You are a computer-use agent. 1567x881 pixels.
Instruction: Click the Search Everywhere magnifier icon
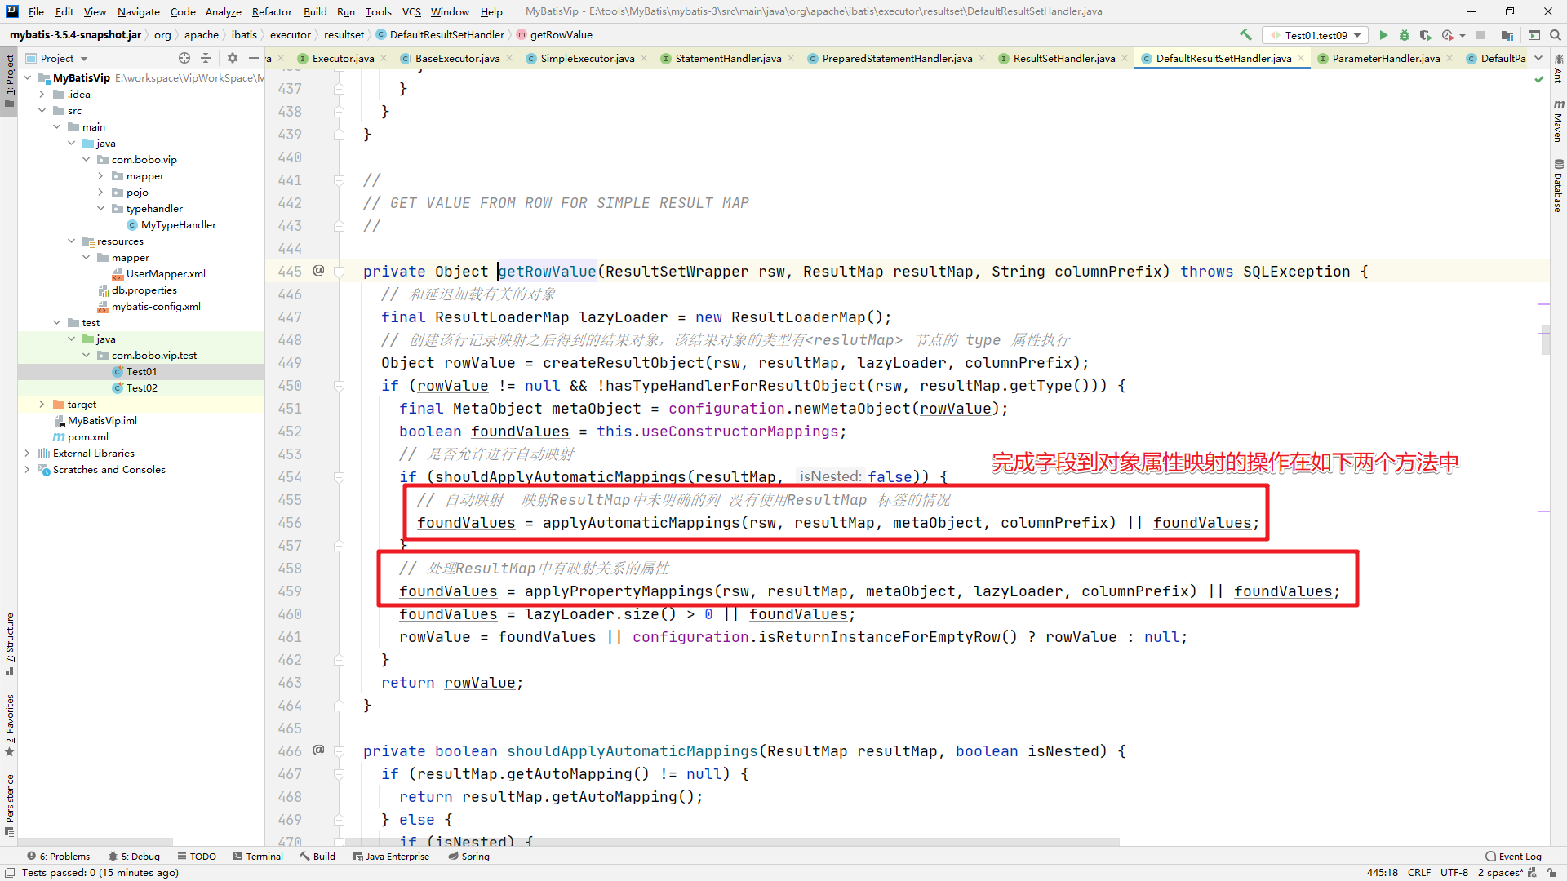click(x=1556, y=35)
